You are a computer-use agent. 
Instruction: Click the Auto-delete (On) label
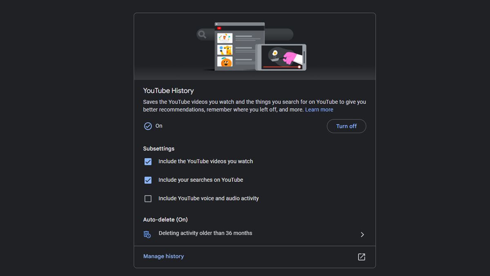165,220
